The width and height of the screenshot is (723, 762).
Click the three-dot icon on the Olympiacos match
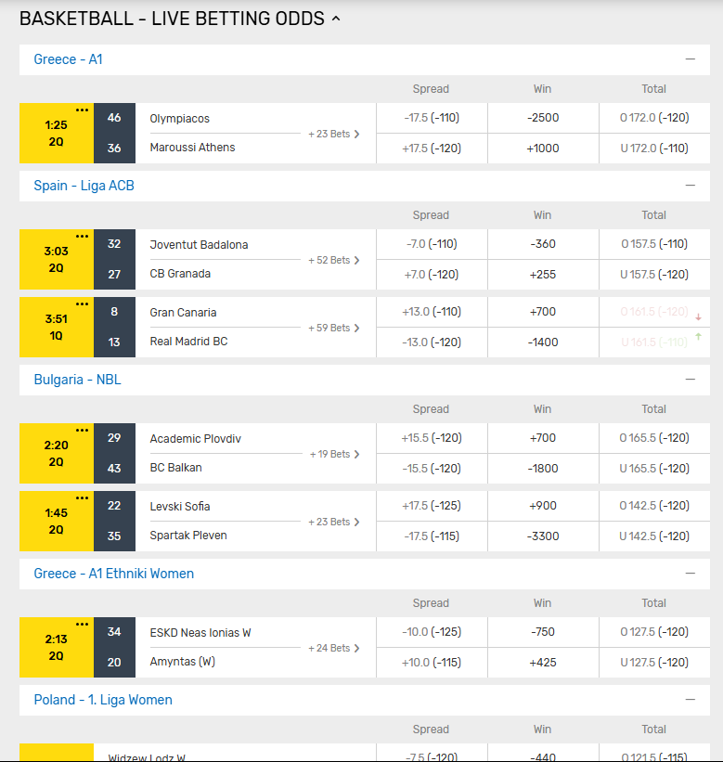[x=83, y=110]
